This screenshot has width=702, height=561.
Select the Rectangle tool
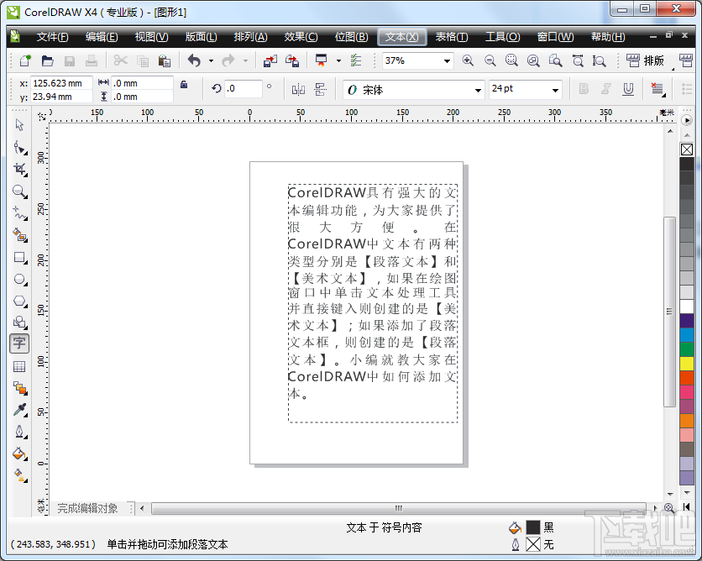(x=19, y=257)
